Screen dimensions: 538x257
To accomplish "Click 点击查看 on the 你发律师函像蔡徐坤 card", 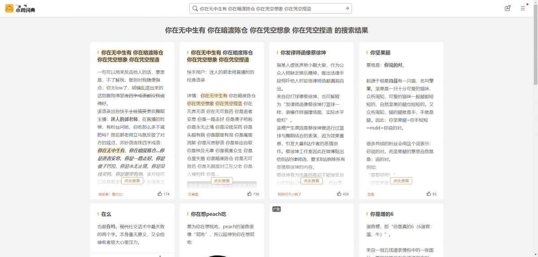I will click(312, 181).
